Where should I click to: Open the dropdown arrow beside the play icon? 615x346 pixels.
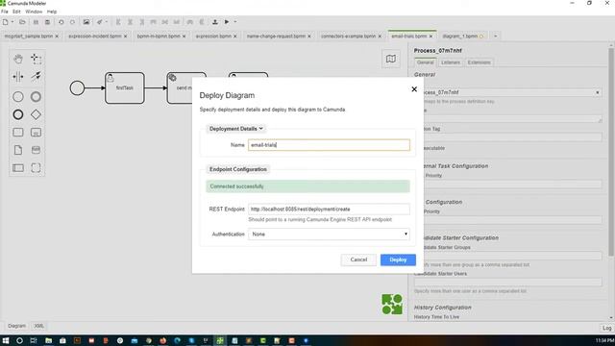tap(235, 22)
